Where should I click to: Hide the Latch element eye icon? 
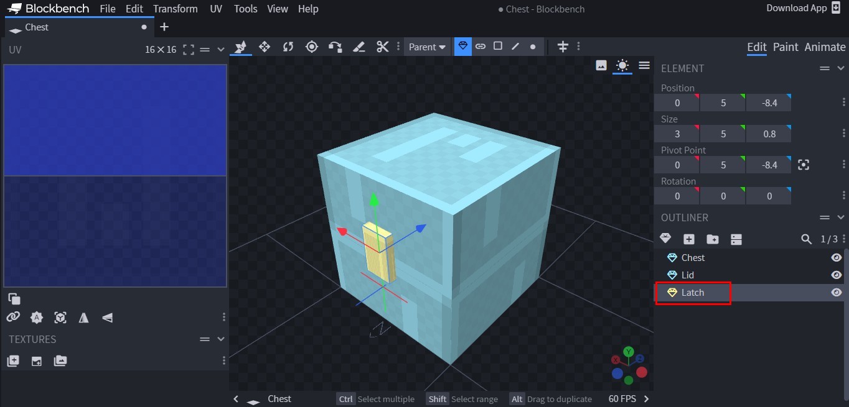(837, 292)
